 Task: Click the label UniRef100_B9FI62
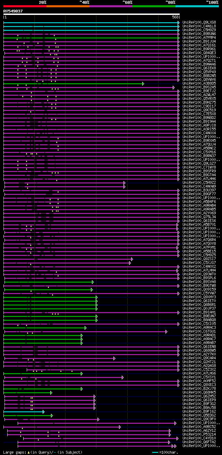coord(199,411)
